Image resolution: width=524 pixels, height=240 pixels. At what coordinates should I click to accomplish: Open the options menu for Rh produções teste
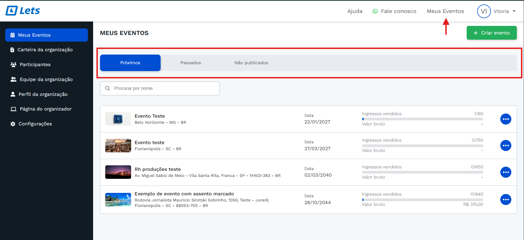tap(506, 172)
